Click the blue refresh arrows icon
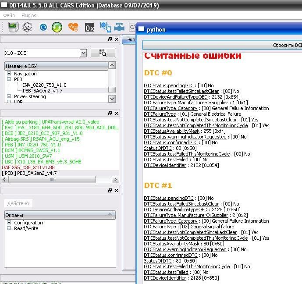 click(x=43, y=27)
